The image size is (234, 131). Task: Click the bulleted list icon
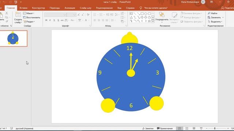click(95, 15)
